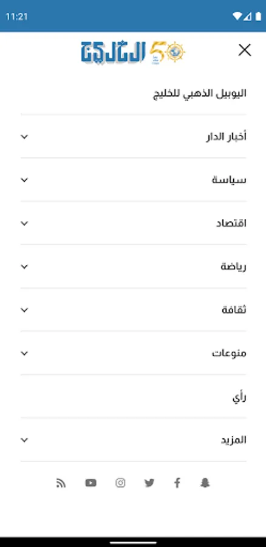
Task: Expand the اقتصاد section chevron
Action: click(x=24, y=223)
